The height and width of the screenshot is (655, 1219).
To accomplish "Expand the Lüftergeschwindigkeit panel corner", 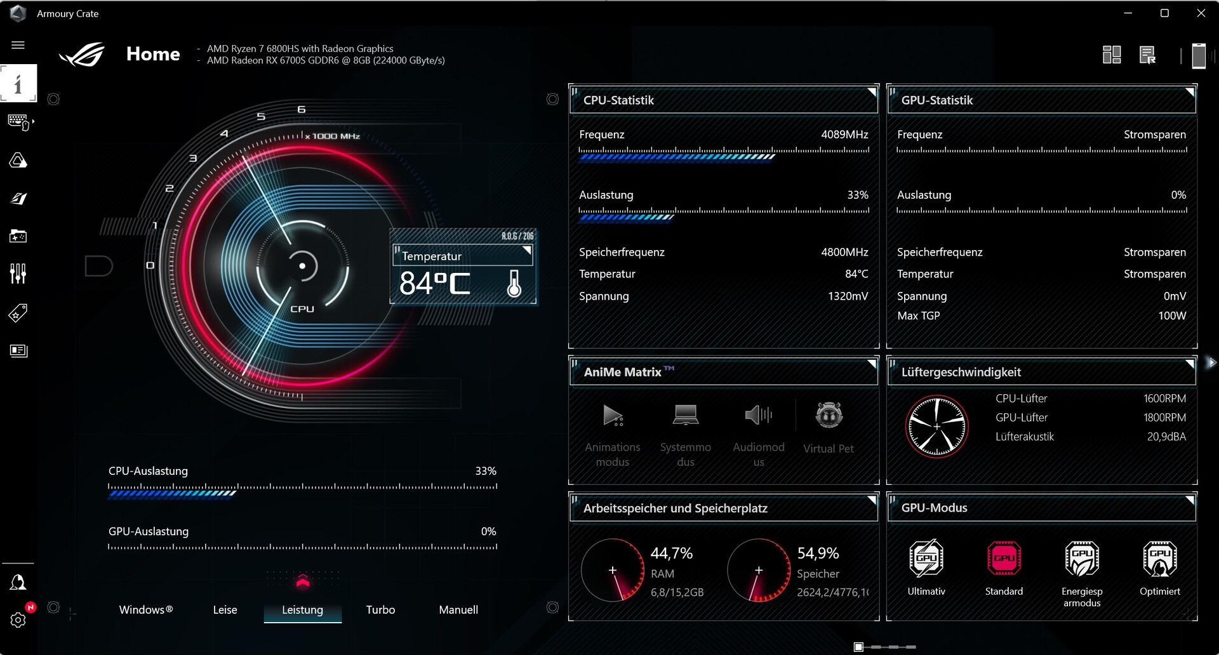I will click(1190, 364).
